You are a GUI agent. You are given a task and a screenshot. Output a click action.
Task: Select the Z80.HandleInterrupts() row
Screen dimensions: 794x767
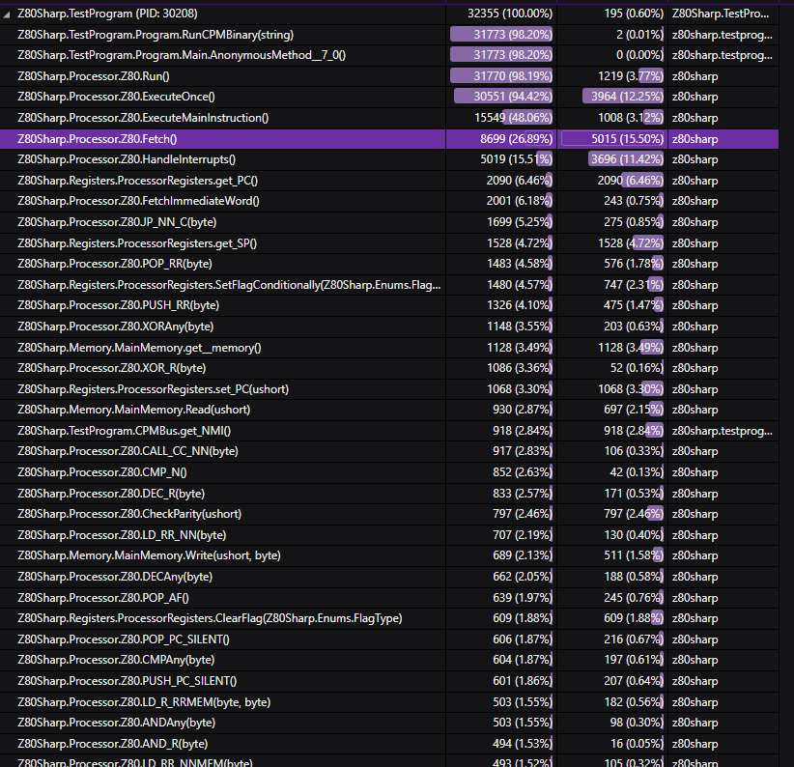point(389,159)
